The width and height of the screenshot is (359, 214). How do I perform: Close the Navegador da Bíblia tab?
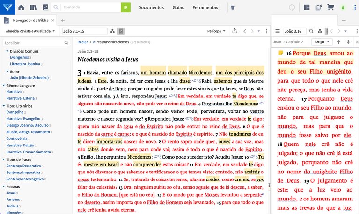pos(53,21)
